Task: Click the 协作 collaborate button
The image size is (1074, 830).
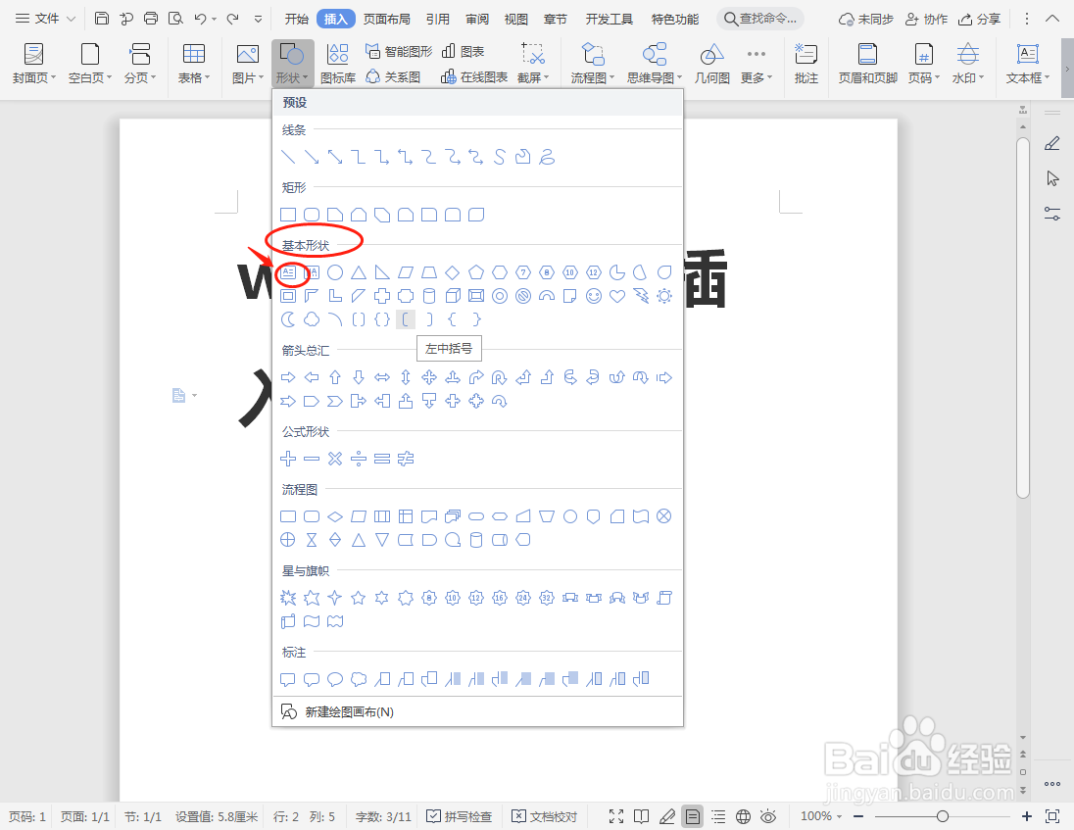Action: [927, 19]
